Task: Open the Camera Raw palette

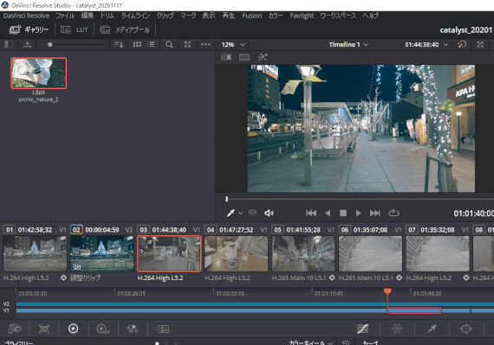Action: coord(15,329)
